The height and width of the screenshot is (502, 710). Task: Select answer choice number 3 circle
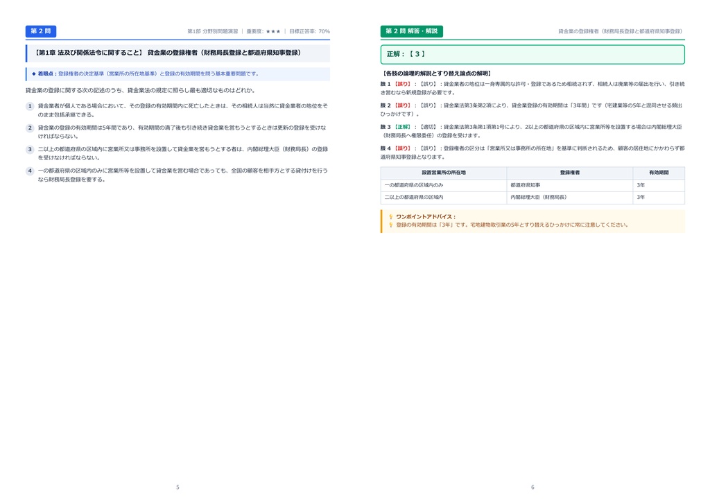point(30,149)
